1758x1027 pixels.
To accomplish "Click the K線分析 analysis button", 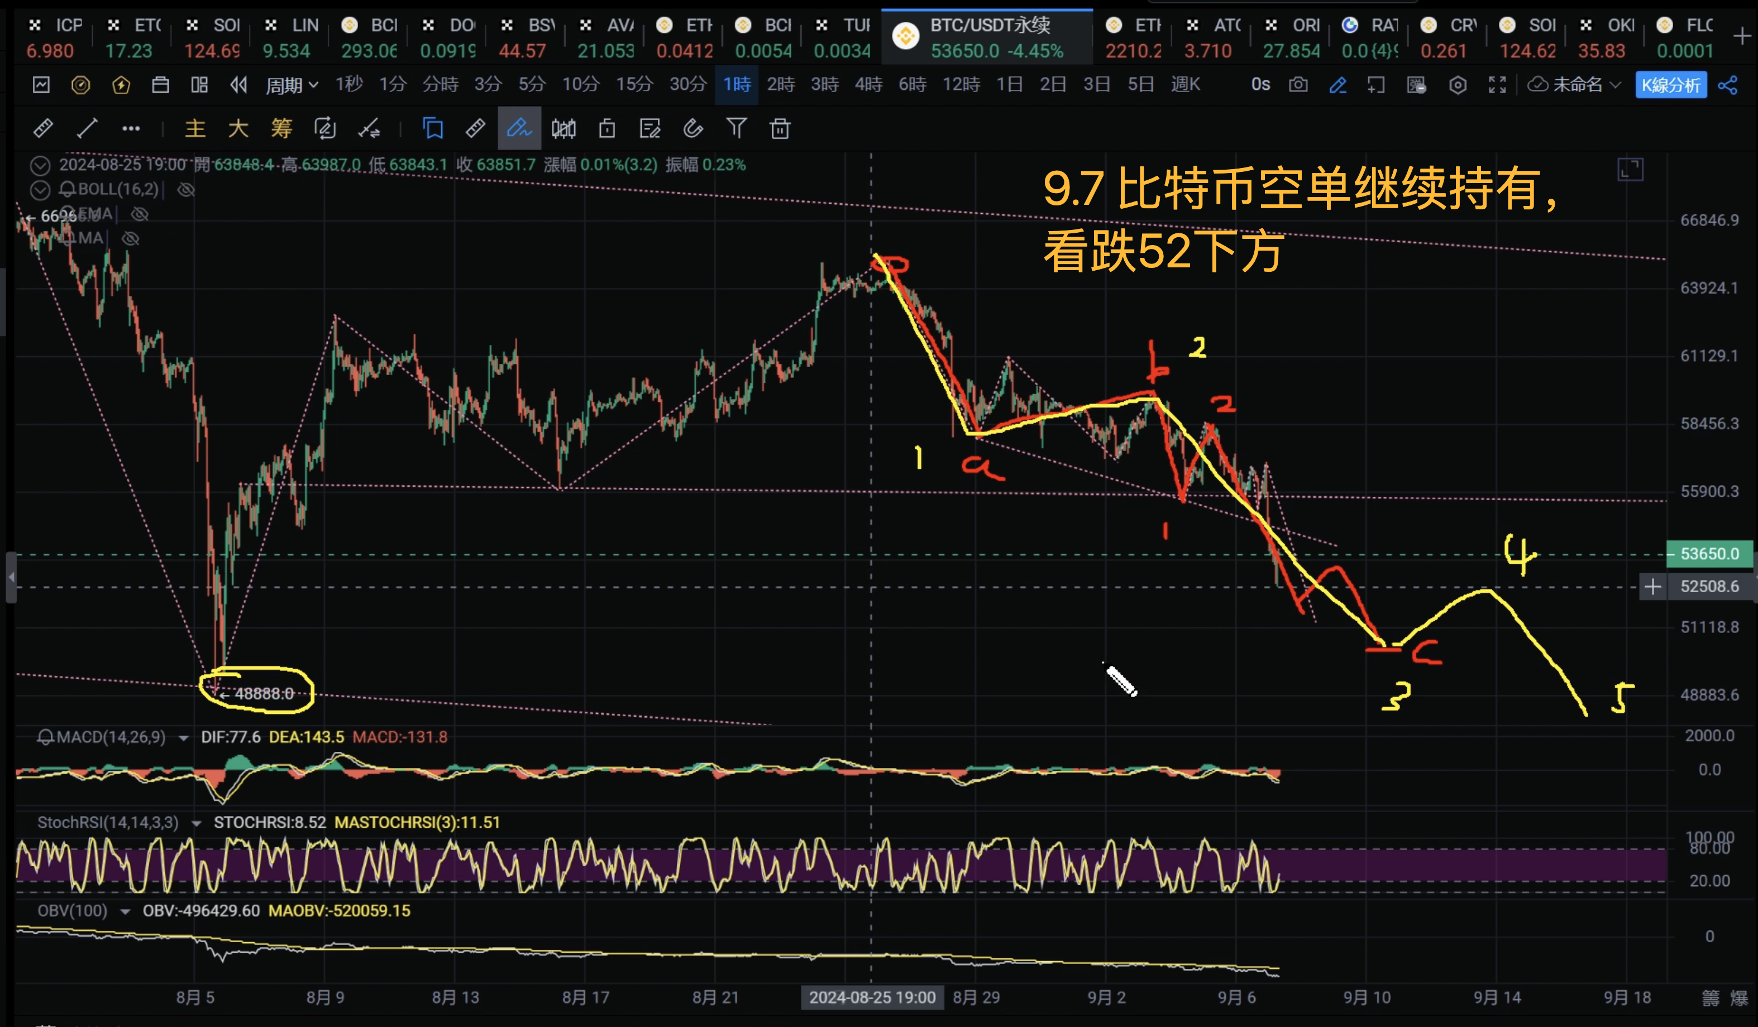I will (x=1671, y=85).
